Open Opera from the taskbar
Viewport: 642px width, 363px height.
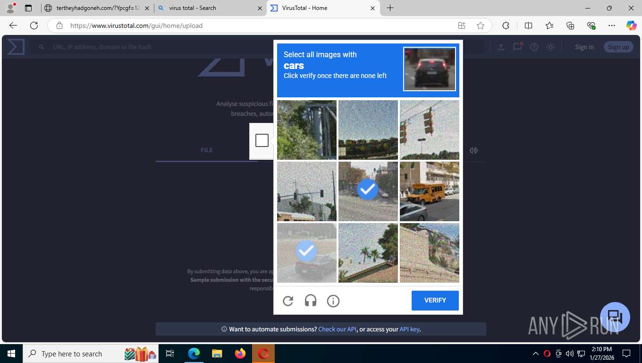pyautogui.click(x=263, y=354)
